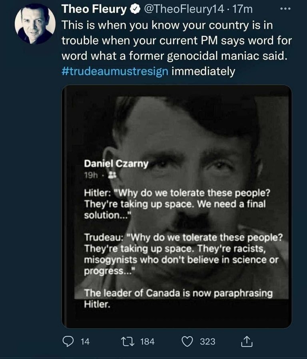This screenshot has height=359, width=307.
Task: Click the 19h timestamp in the embedded post
Action: coord(91,175)
